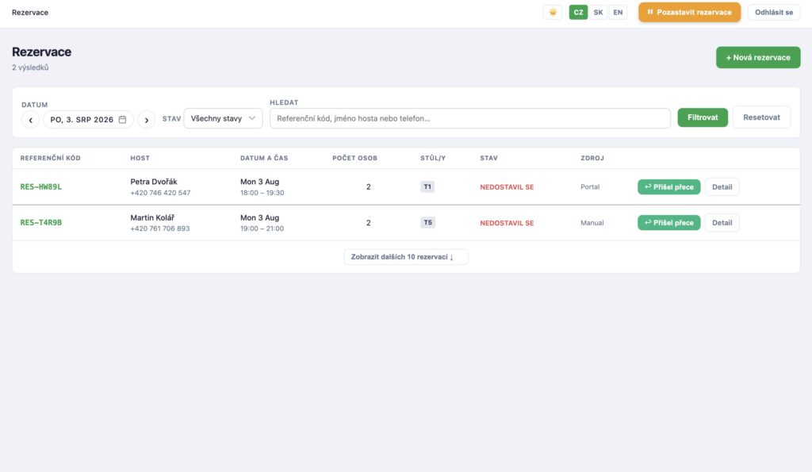This screenshot has height=472, width=812.
Task: Toggle the sun theme icon
Action: click(x=553, y=12)
